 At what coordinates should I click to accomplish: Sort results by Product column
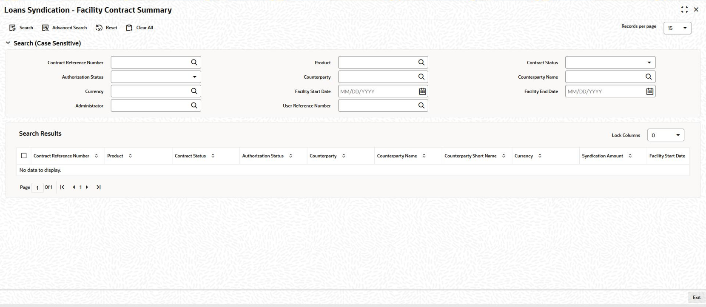pyautogui.click(x=130, y=156)
